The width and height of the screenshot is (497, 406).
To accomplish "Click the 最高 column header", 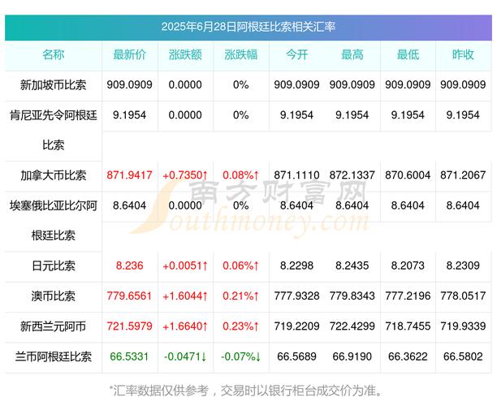I will point(352,54).
